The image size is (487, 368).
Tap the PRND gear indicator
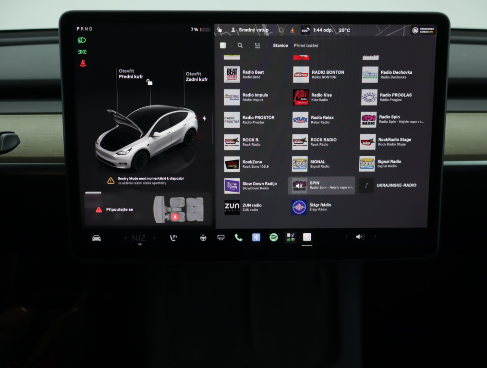pos(85,29)
